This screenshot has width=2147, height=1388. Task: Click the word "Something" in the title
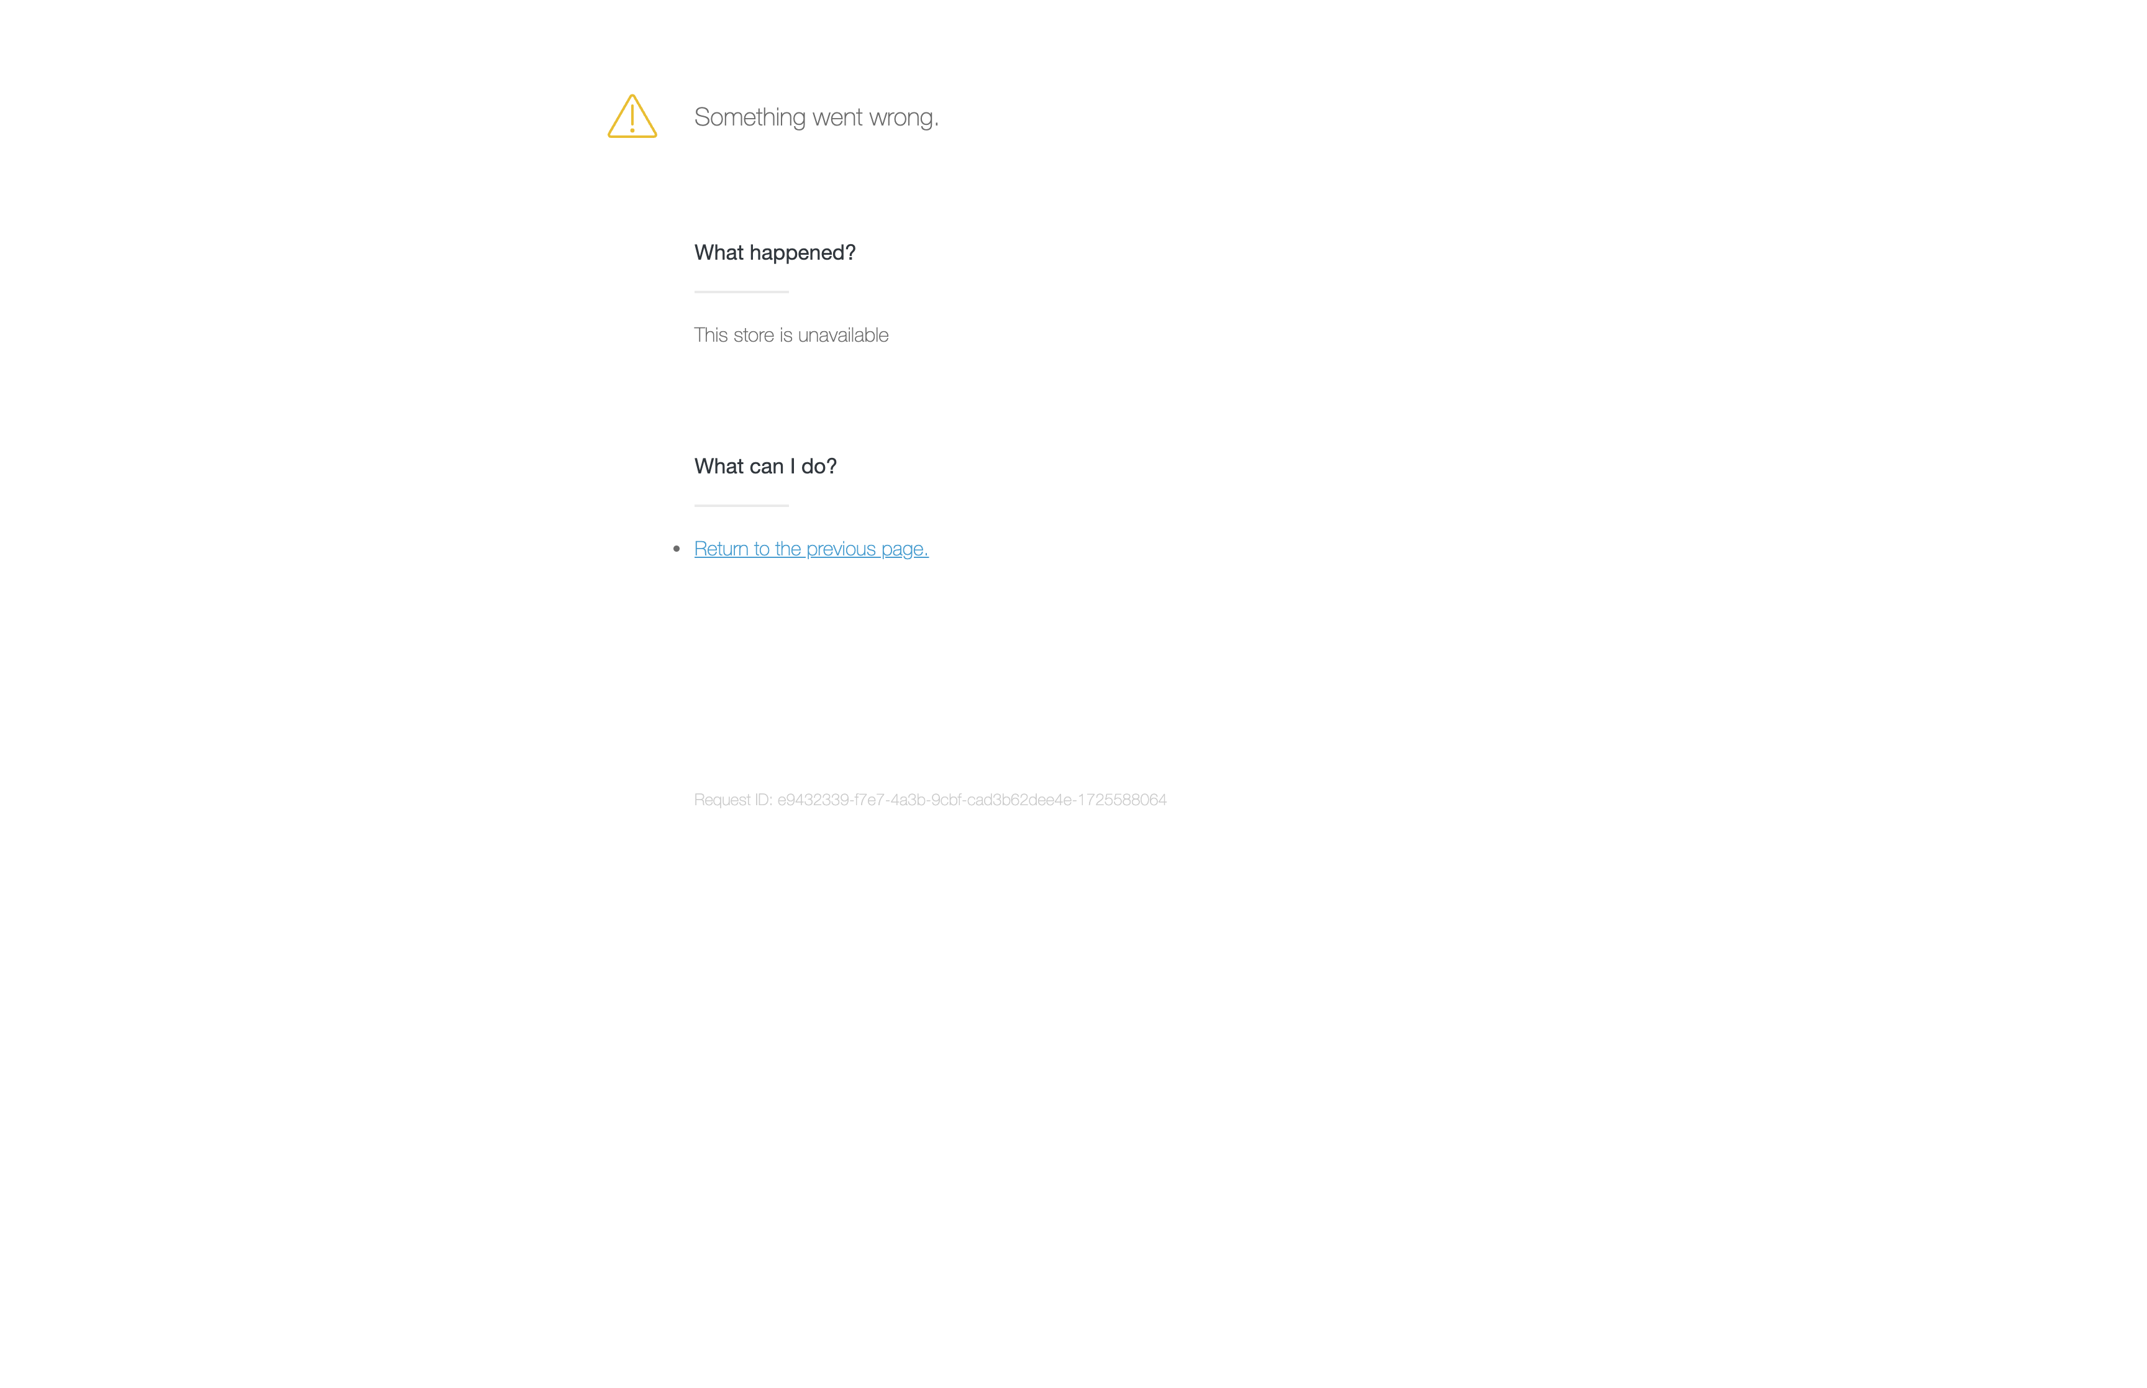point(750,117)
